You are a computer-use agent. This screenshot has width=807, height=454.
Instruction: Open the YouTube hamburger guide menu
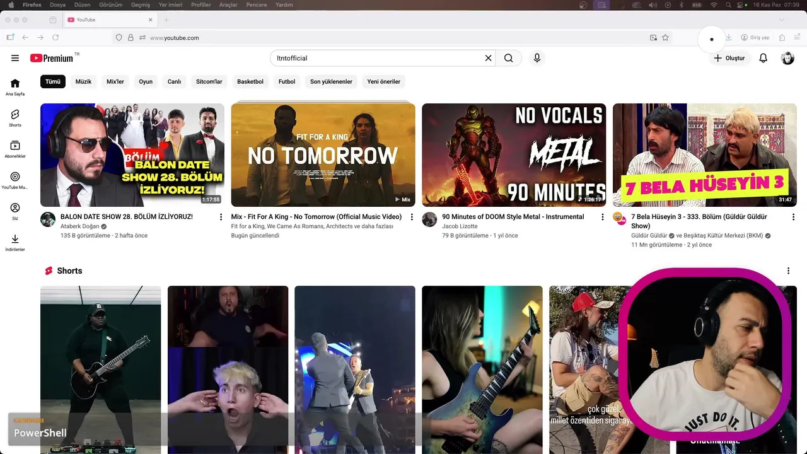(x=15, y=58)
